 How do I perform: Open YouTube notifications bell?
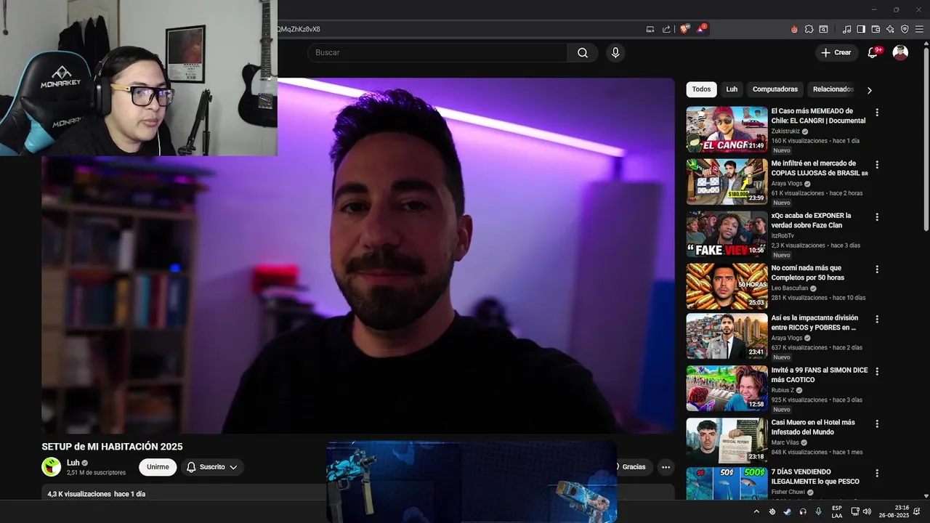click(873, 52)
